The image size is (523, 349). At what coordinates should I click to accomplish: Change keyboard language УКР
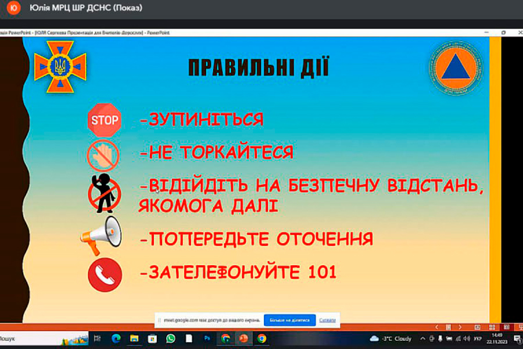coord(478,339)
